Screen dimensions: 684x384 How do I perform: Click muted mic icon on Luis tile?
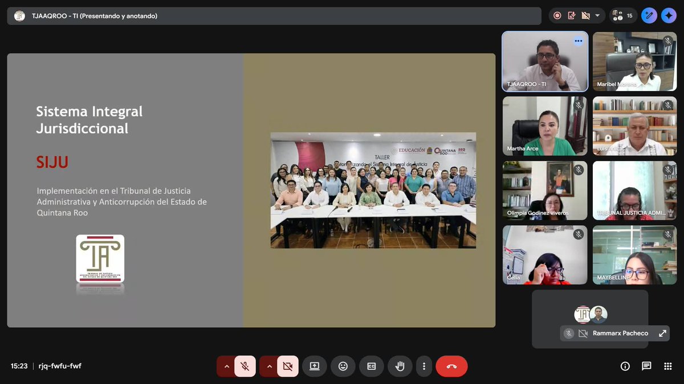[x=668, y=105]
